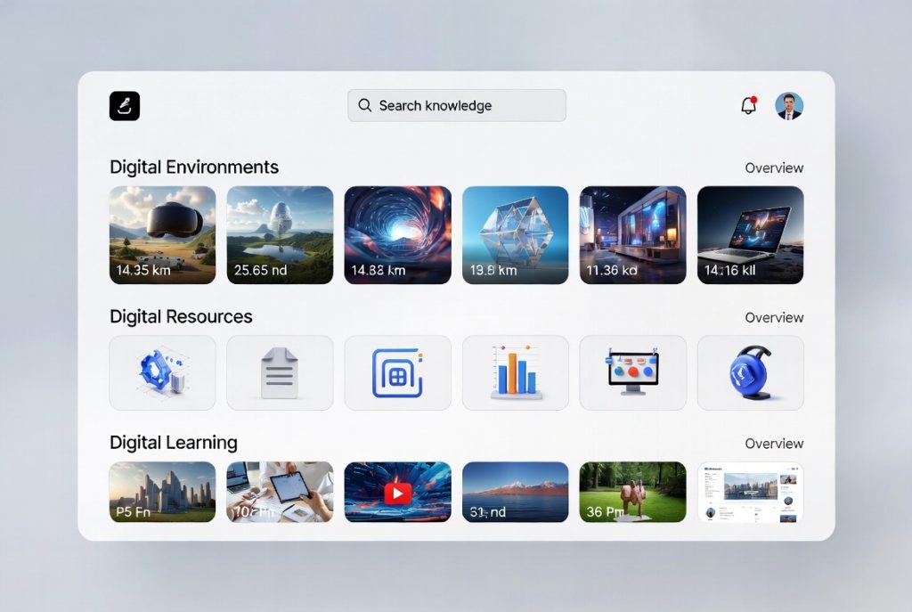Click the app logo in top-left corner
Image resolution: width=912 pixels, height=612 pixels.
pos(125,106)
